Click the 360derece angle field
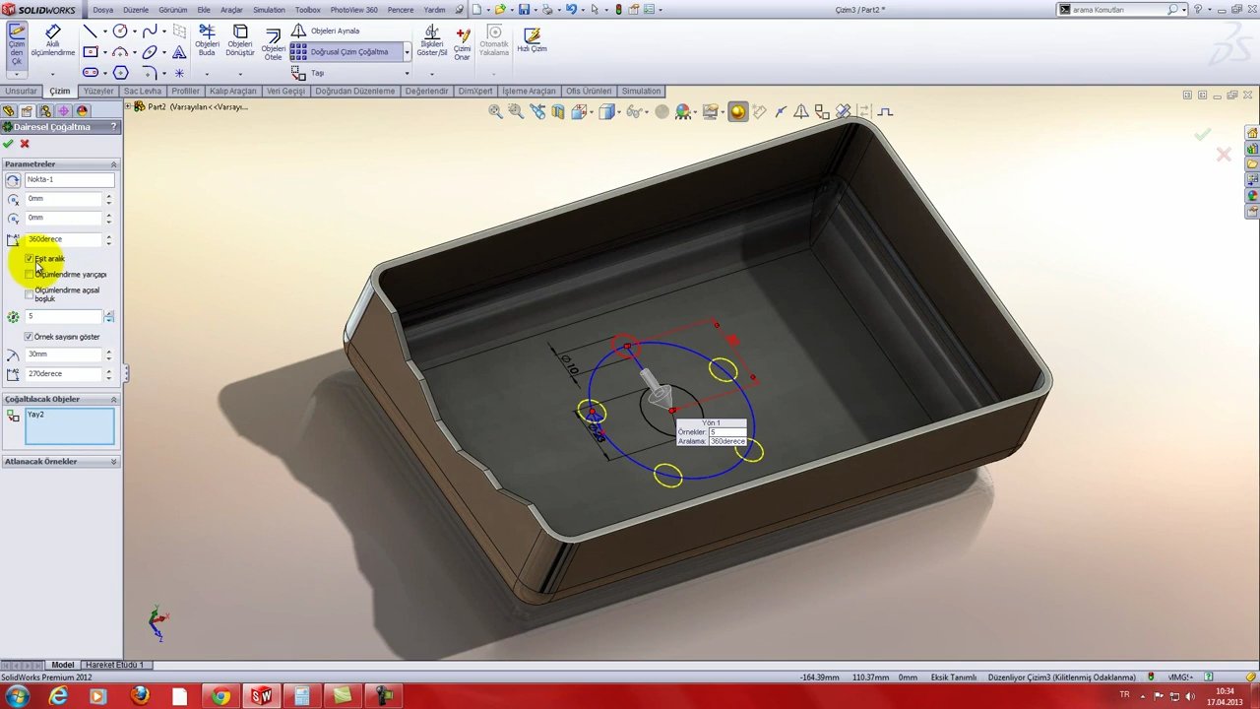1260x709 pixels. (x=64, y=239)
